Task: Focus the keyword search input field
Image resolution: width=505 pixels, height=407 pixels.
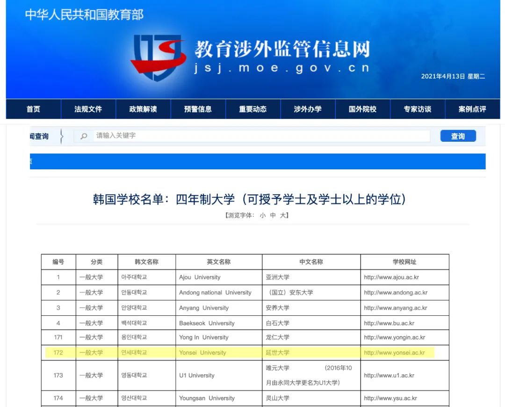Action: coord(262,136)
